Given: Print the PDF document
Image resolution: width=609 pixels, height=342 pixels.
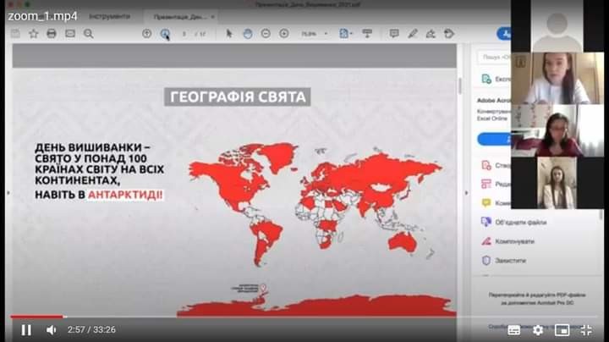Looking at the screenshot, I should coord(52,33).
